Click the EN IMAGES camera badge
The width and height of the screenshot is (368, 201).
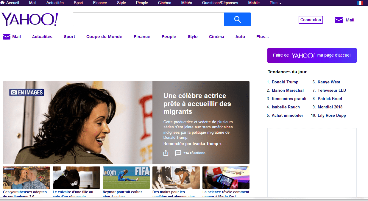(26, 92)
